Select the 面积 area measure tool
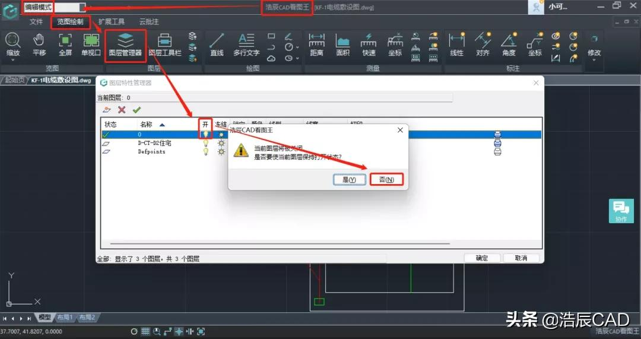Image resolution: width=641 pixels, height=339 pixels. (342, 44)
